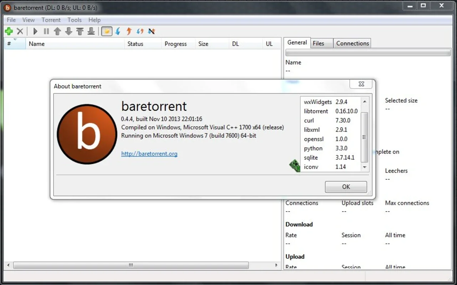Click the Selected size label
Image resolution: width=457 pixels, height=285 pixels.
(x=401, y=100)
